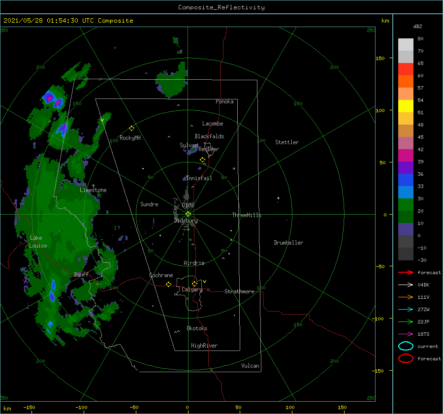Select the 10 dBZ slate blue swatch
Image resolution: width=443 pixels, height=414 pixels.
[406, 229]
